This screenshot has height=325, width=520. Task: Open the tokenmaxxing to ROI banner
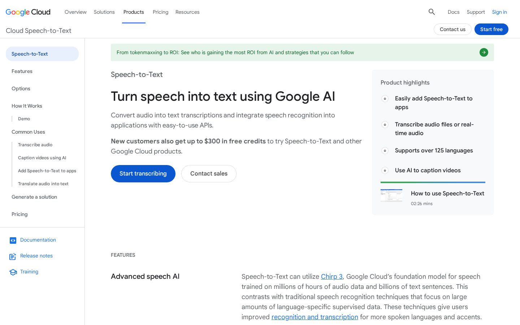[x=302, y=52]
